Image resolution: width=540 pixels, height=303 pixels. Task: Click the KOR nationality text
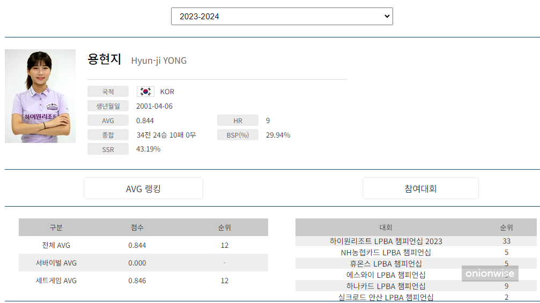167,92
